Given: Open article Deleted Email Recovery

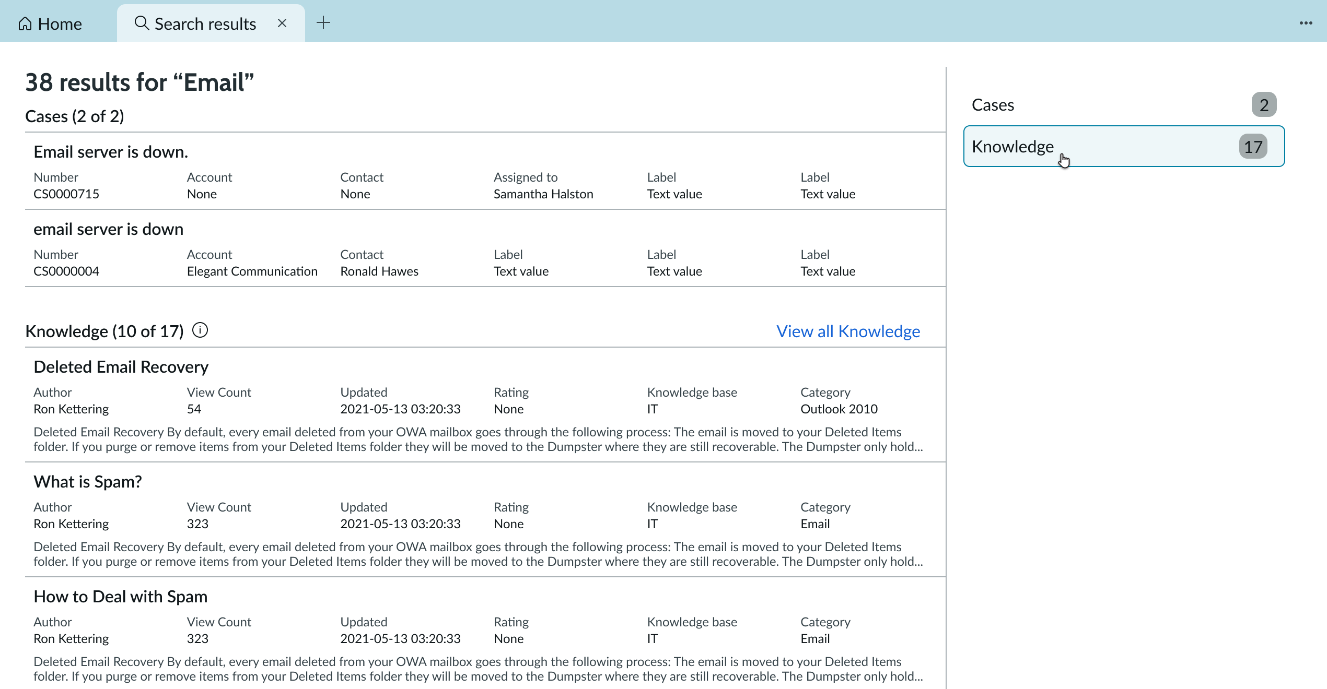Looking at the screenshot, I should (x=121, y=367).
